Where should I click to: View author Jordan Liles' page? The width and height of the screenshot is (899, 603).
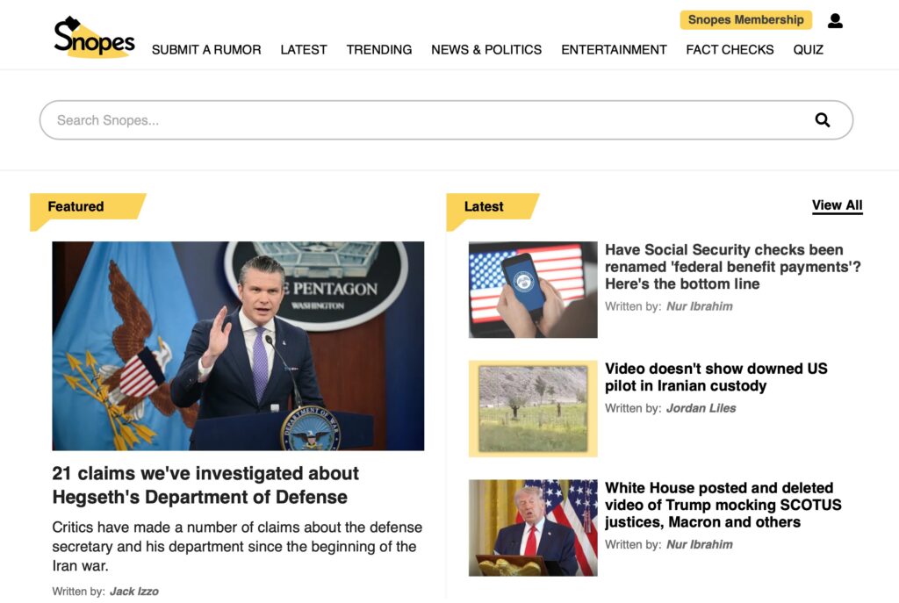coord(701,408)
